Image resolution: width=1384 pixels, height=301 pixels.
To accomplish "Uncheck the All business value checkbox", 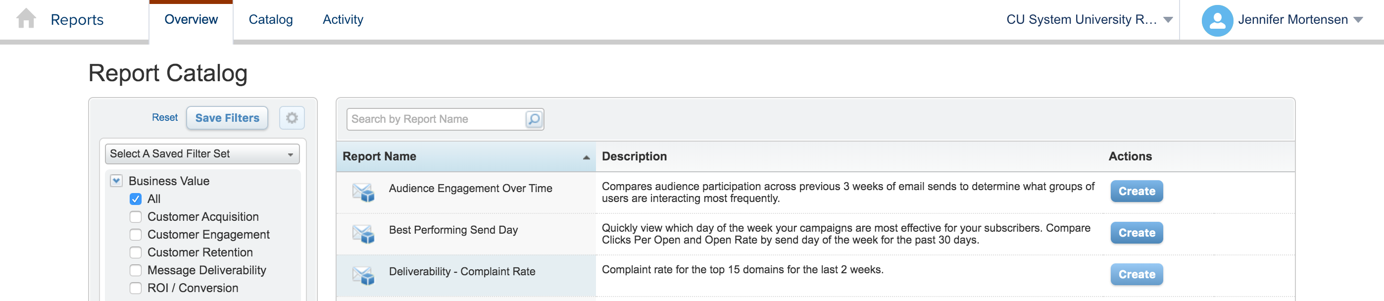I will (x=136, y=199).
